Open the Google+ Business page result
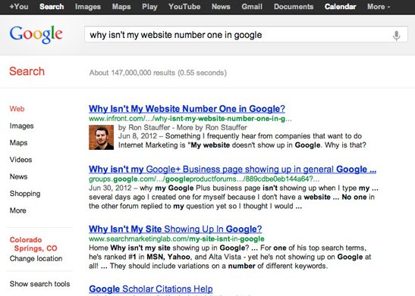 (232, 170)
